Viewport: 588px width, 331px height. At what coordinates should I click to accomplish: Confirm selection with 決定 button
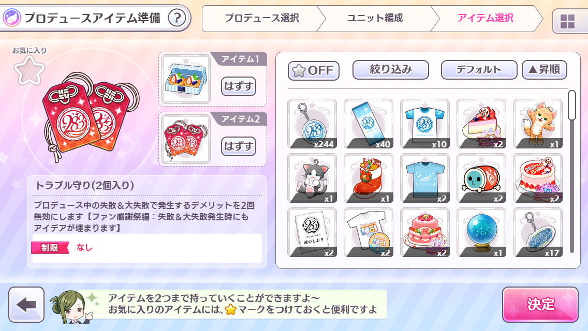540,305
